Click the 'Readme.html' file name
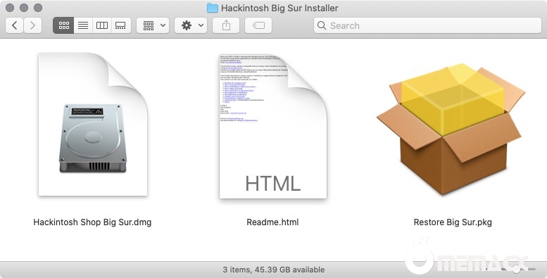 (272, 222)
